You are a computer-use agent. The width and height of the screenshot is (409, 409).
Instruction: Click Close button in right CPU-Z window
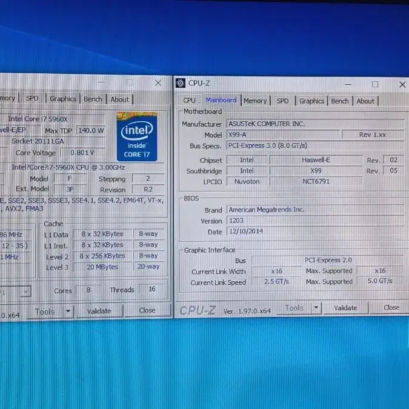point(391,308)
